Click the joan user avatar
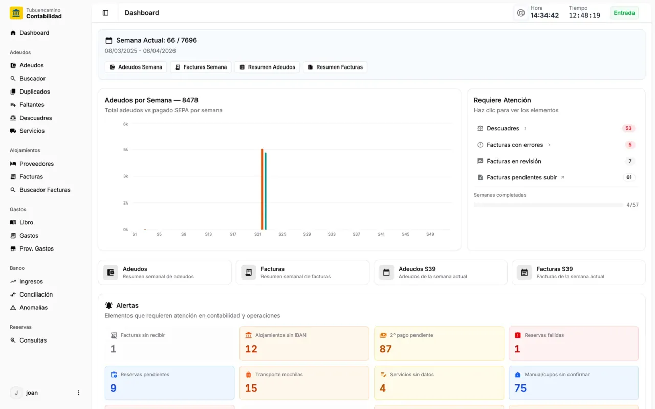 (16, 393)
